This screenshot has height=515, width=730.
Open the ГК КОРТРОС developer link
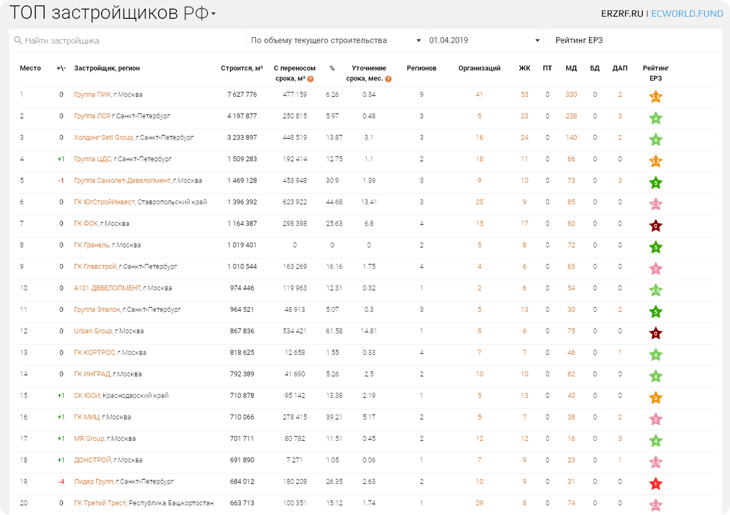pos(94,353)
